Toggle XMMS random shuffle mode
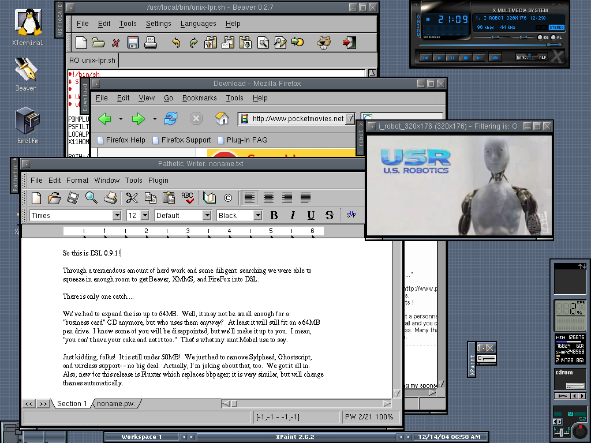 point(523,57)
